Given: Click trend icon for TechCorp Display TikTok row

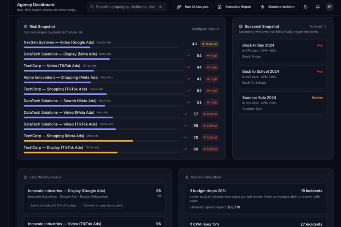Looking at the screenshot, I should point(185,149).
